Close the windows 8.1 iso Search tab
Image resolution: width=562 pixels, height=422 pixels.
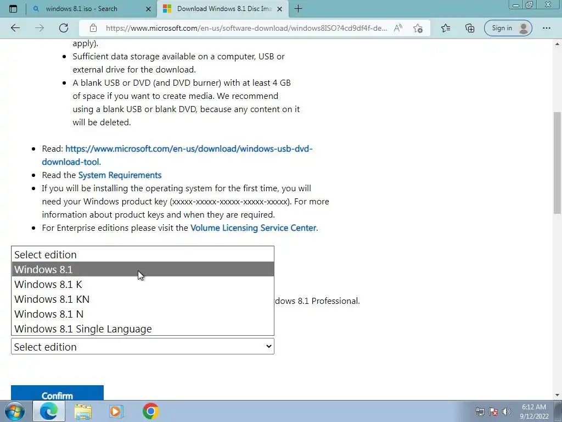148,9
